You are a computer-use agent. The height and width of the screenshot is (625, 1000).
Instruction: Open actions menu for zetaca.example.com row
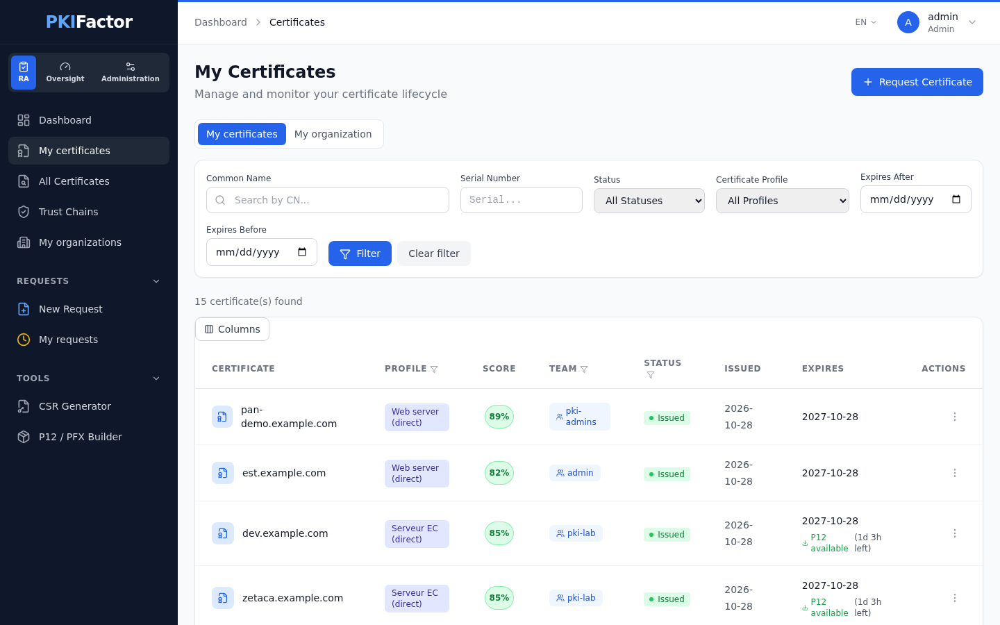955,598
